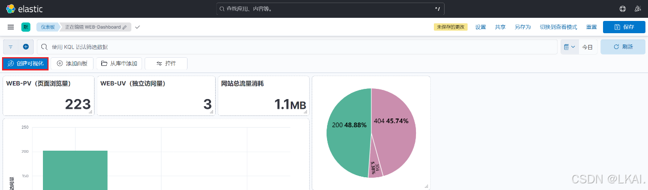Open the 设置 settings menu item
This screenshot has width=648, height=190.
480,27
